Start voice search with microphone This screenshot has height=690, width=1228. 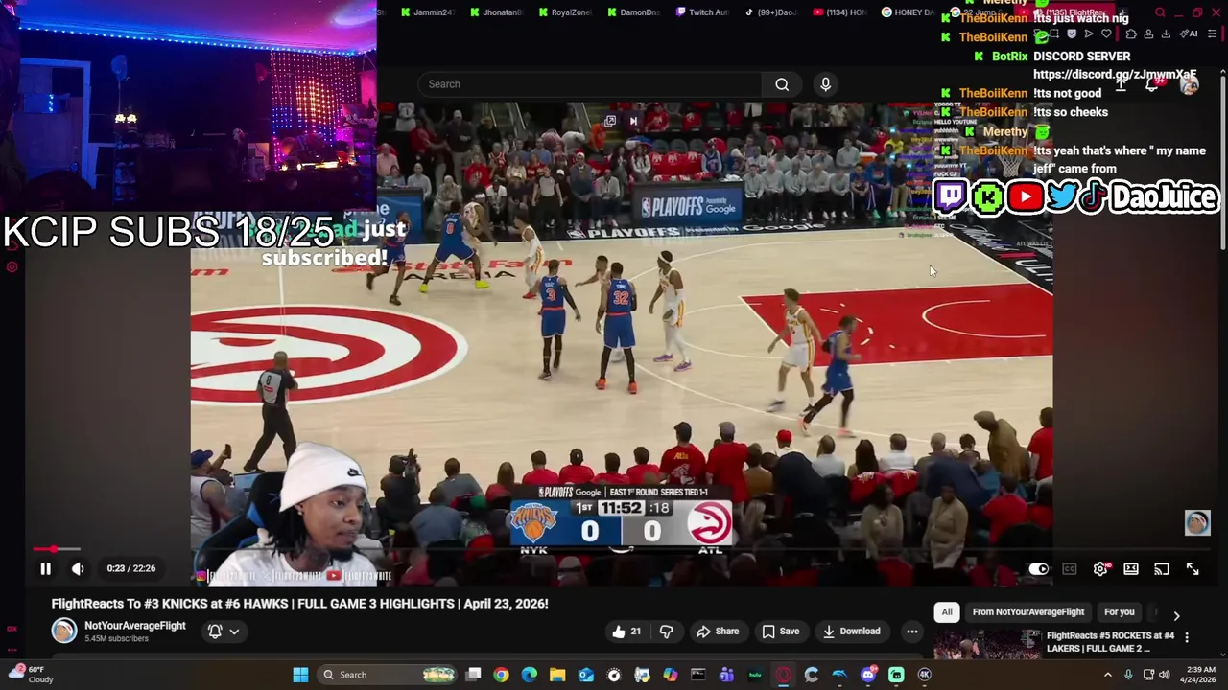click(x=825, y=84)
